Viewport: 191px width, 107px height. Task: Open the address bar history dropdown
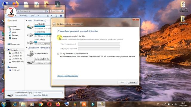pos(44,11)
